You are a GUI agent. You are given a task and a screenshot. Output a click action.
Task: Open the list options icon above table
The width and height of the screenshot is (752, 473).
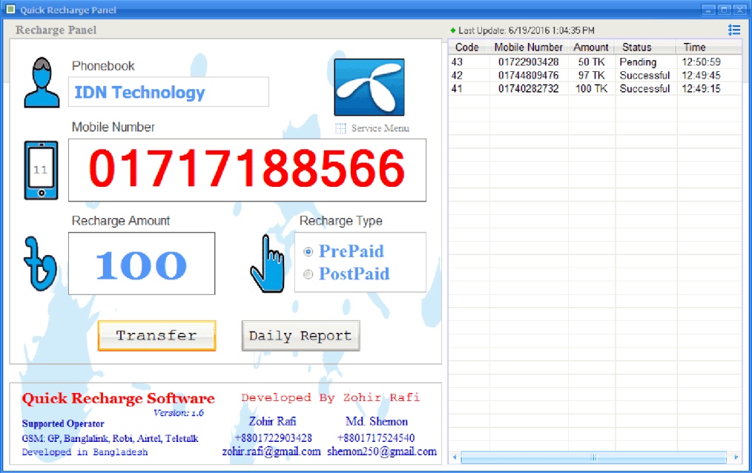733,30
